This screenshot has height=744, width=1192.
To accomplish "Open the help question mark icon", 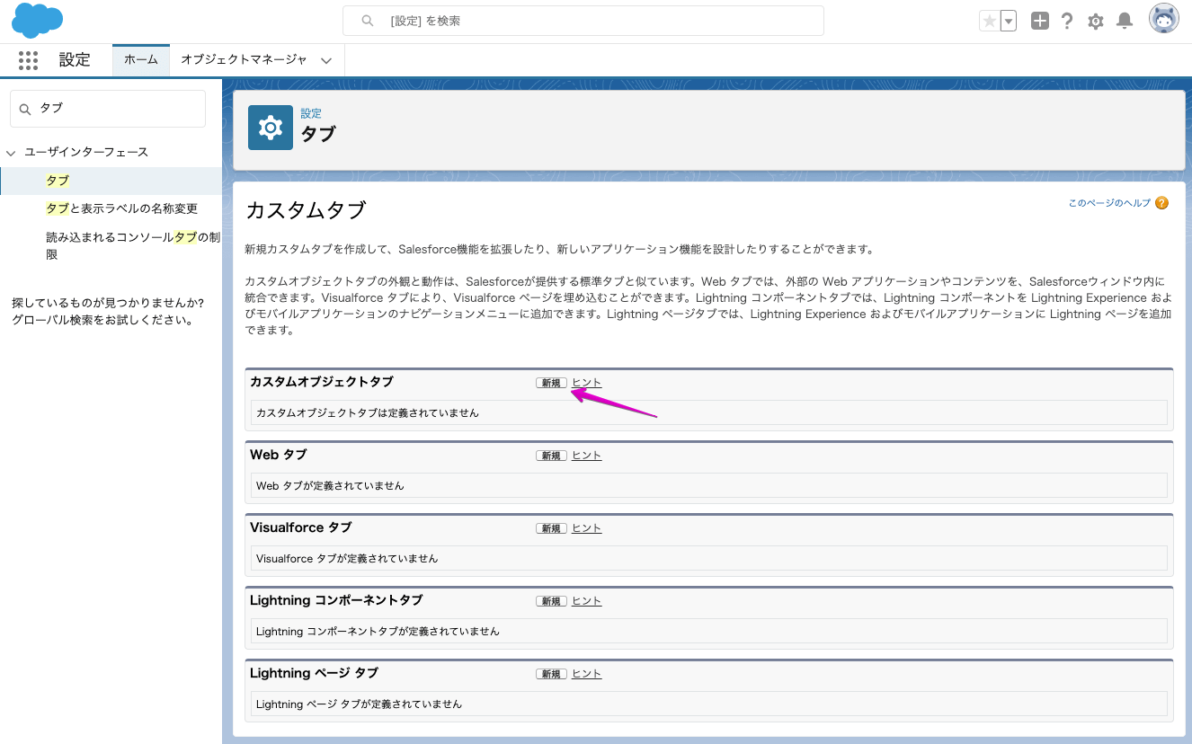I will coord(1067,21).
